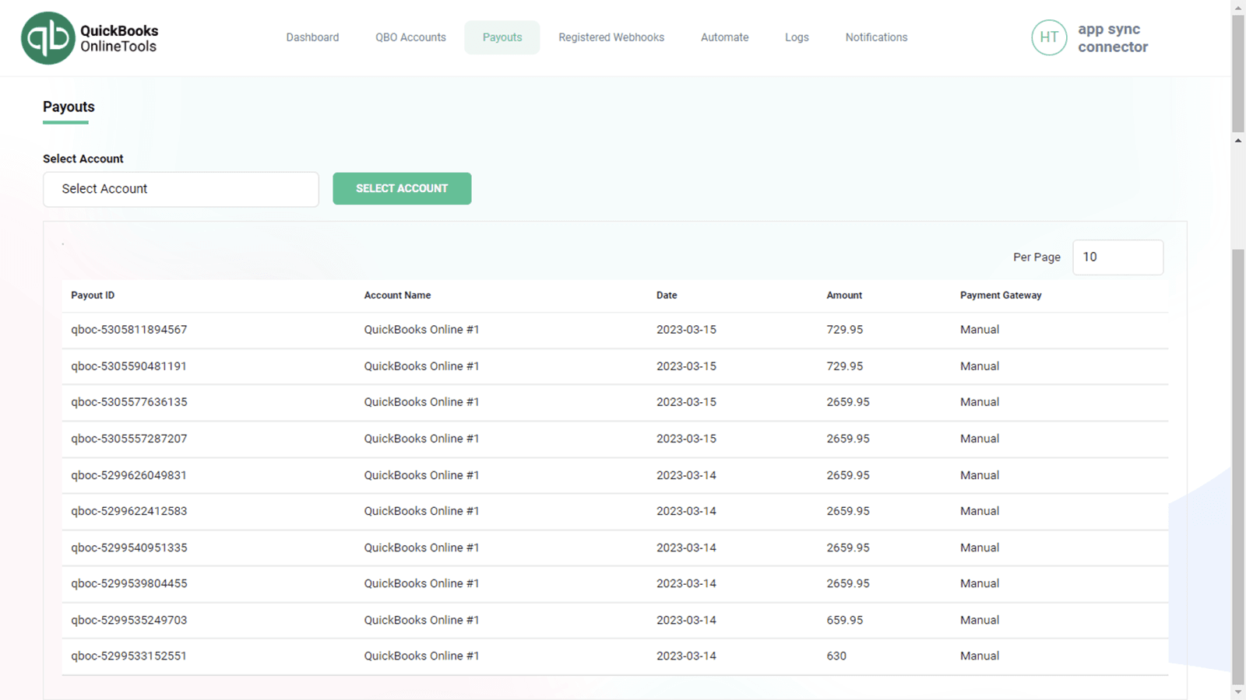Open the QBO Accounts page
Image resolution: width=1246 pixels, height=700 pixels.
pyautogui.click(x=410, y=37)
